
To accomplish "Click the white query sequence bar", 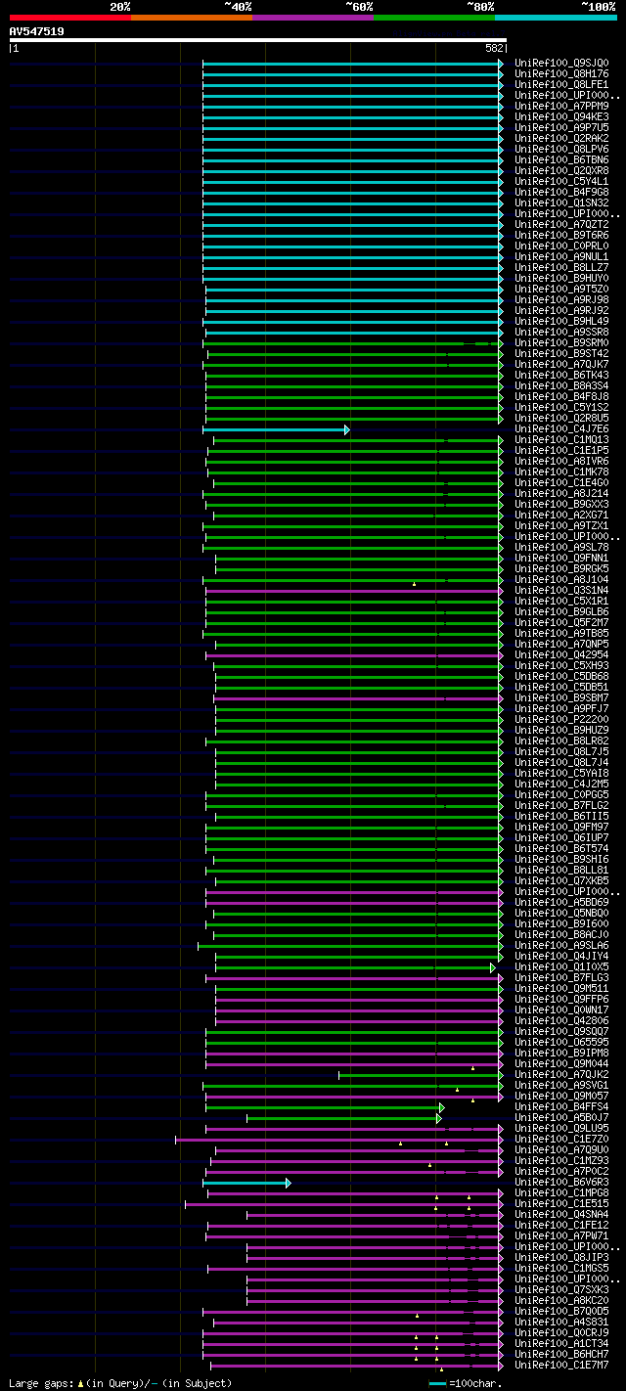I will point(258,40).
